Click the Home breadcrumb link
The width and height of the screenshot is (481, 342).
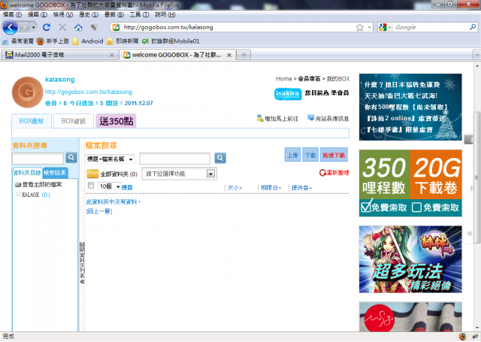(x=284, y=79)
